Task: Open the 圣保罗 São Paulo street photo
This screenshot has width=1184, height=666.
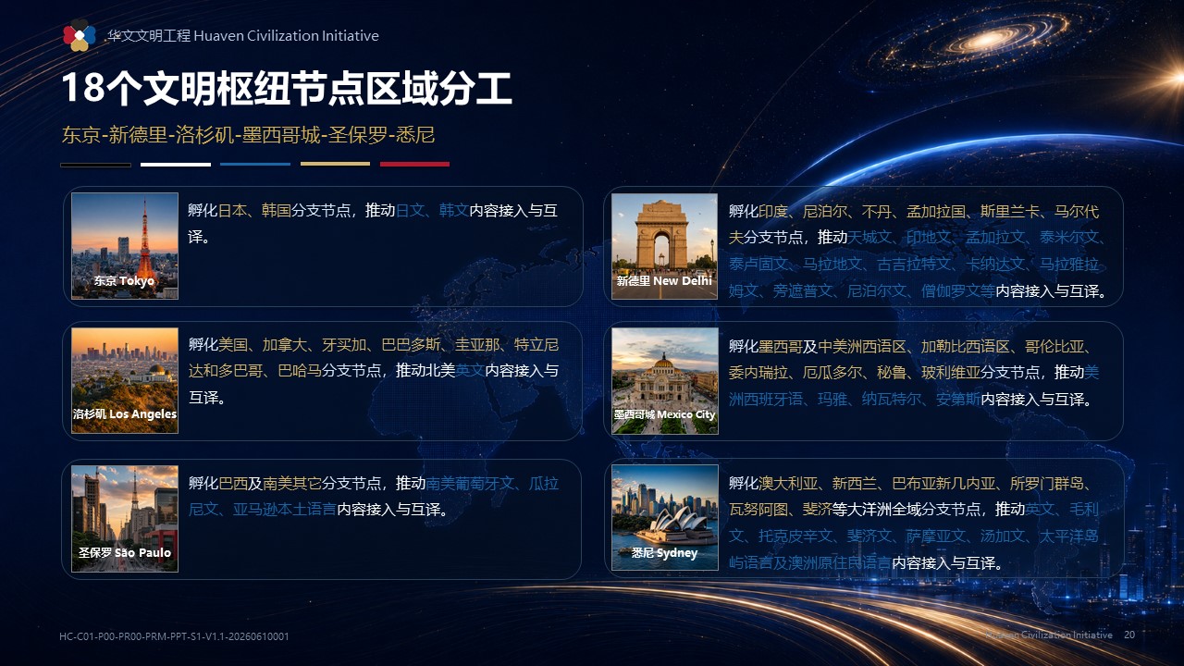Action: (125, 518)
